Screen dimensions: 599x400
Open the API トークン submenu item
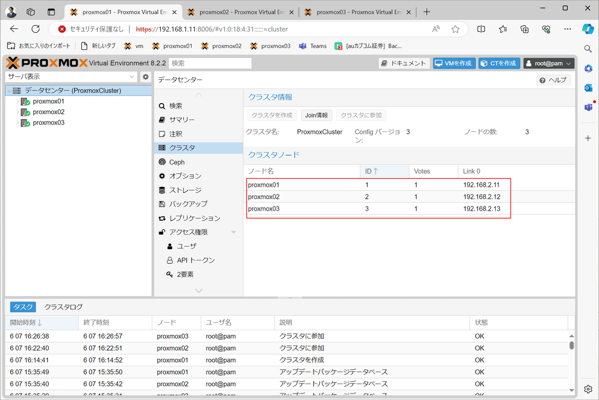[199, 260]
